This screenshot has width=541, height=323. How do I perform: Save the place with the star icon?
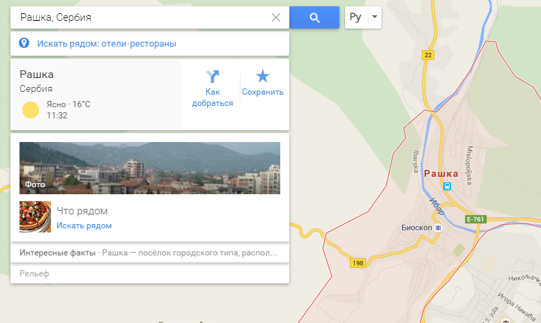tap(262, 77)
